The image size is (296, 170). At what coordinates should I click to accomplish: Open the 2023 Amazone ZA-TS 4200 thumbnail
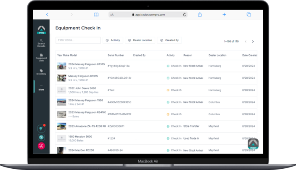61,126
